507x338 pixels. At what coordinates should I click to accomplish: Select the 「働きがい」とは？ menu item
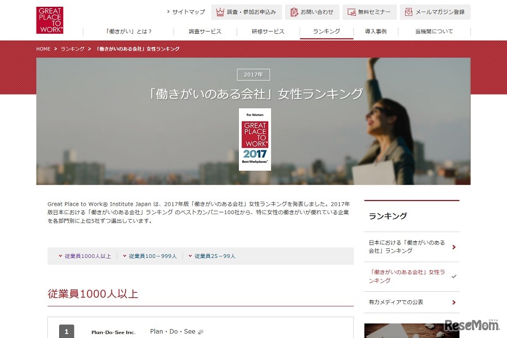click(128, 32)
